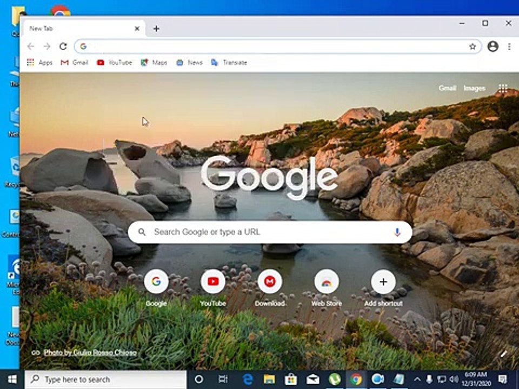Open the Mail app from the taskbar
The height and width of the screenshot is (389, 519).
pos(312,379)
